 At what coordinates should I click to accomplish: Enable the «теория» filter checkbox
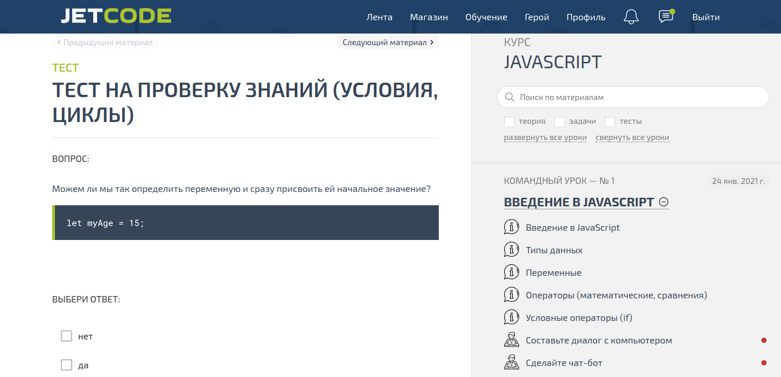(509, 121)
